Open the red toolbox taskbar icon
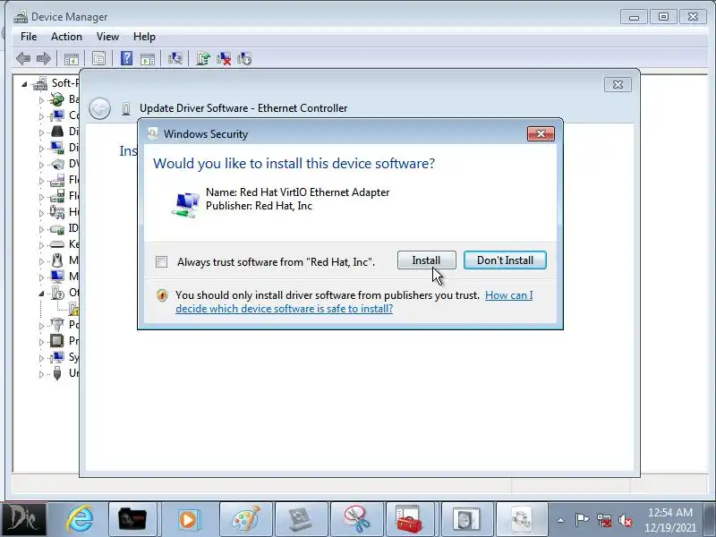 tap(409, 520)
